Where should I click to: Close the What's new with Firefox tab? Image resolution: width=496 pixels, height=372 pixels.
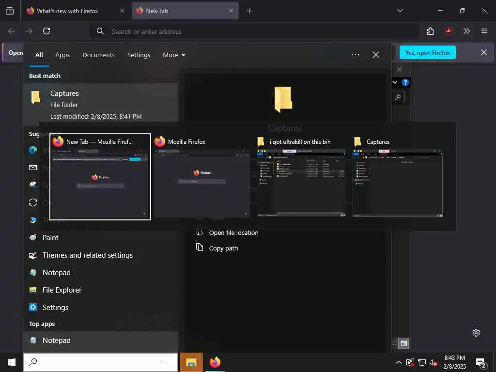coord(122,11)
